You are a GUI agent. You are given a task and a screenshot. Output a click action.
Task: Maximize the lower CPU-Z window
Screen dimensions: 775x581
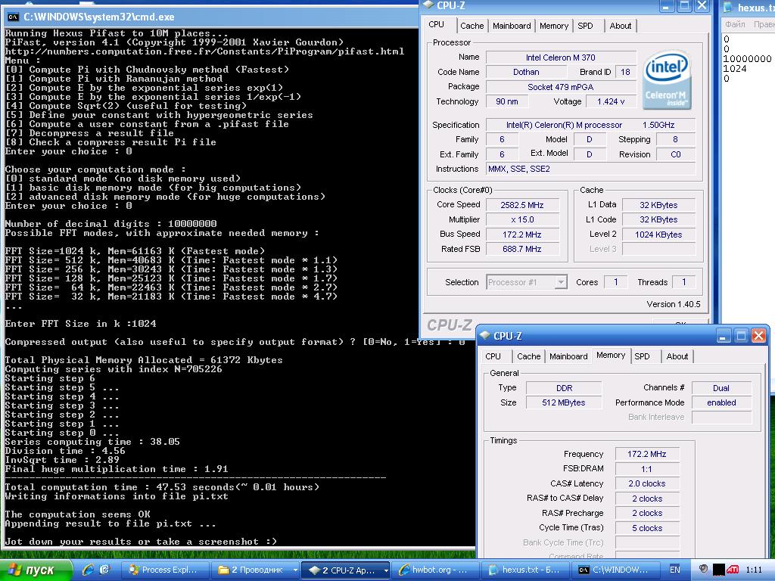(740, 337)
